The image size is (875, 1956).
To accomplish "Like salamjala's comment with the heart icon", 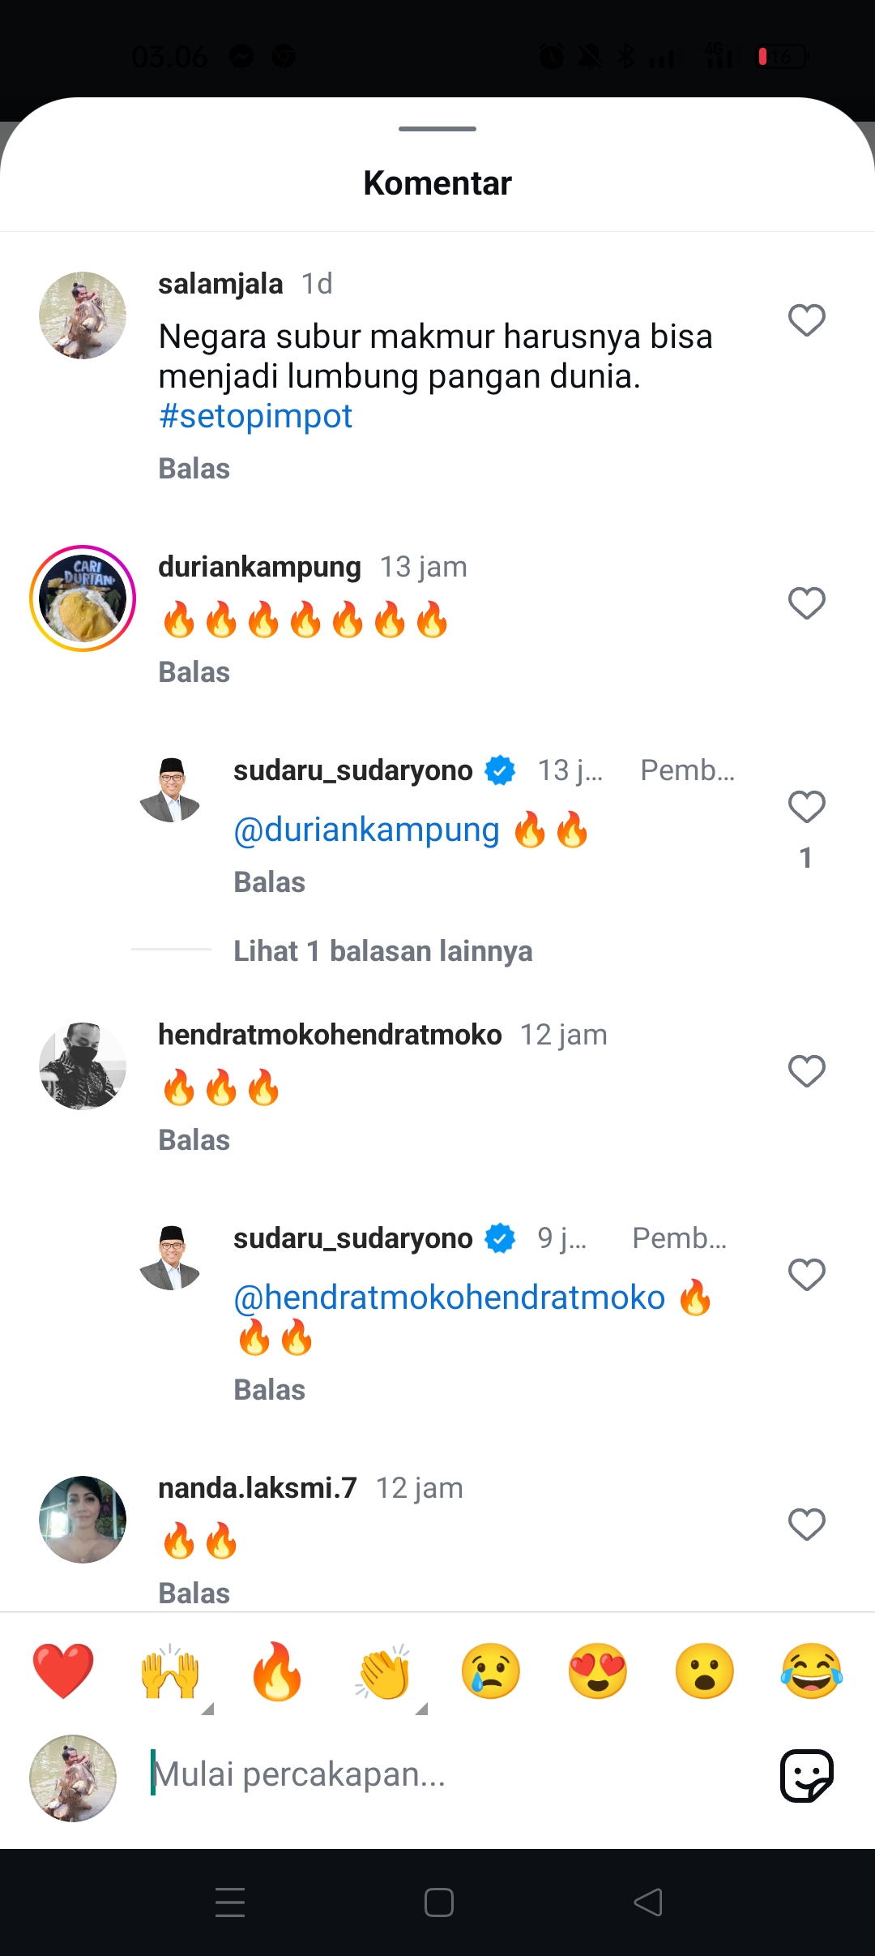I will 806,320.
